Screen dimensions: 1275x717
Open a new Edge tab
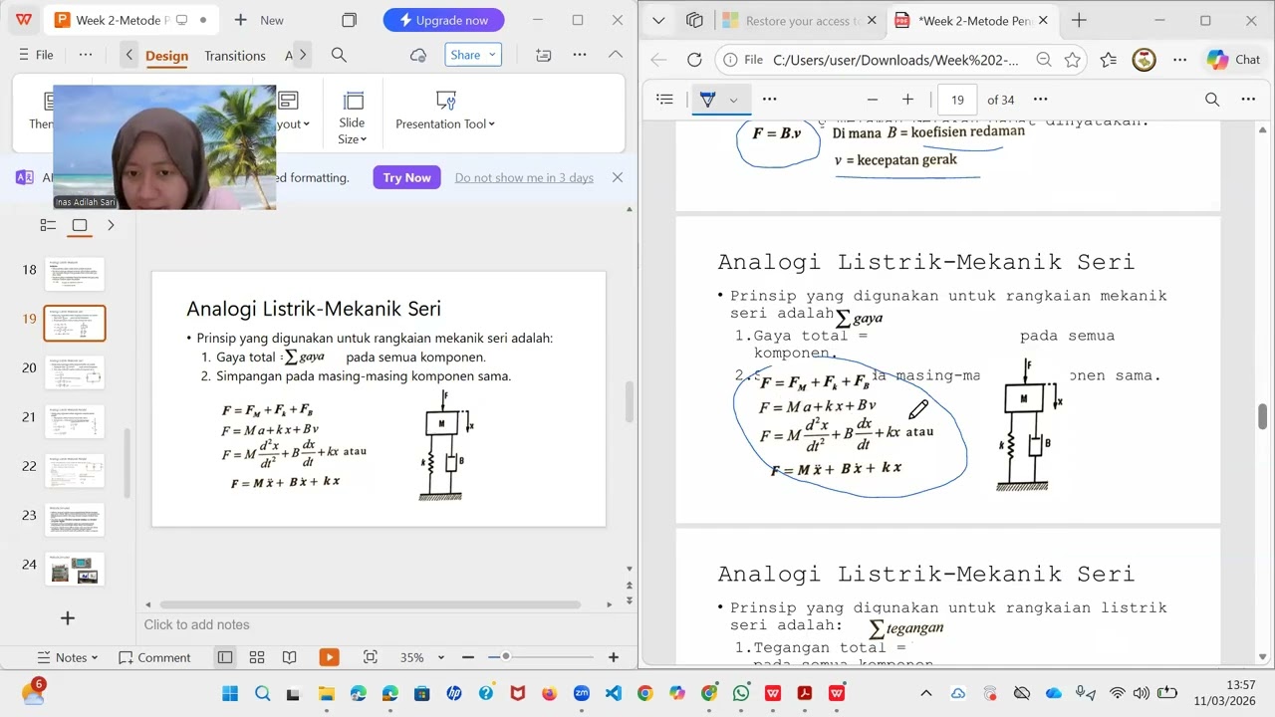pyautogui.click(x=1079, y=20)
